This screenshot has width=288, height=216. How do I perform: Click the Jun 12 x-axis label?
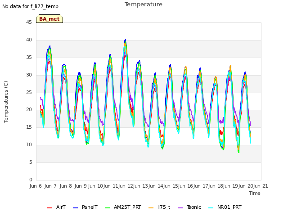[126, 186]
